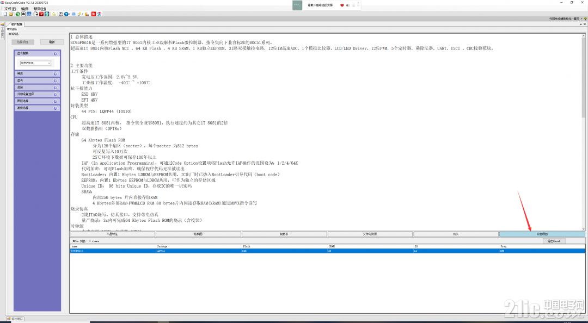This screenshot has height=323, width=588.
Task: Click the playlist icon in the media widget
Action: tap(353, 5)
